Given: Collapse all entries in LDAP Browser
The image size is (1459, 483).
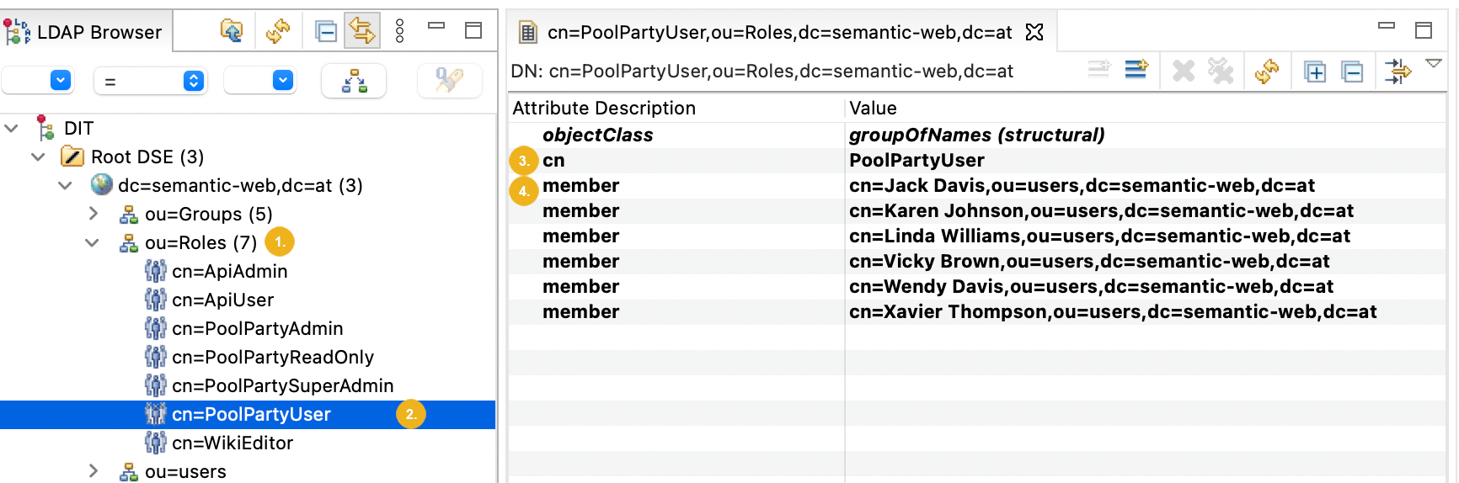Looking at the screenshot, I should tap(326, 31).
